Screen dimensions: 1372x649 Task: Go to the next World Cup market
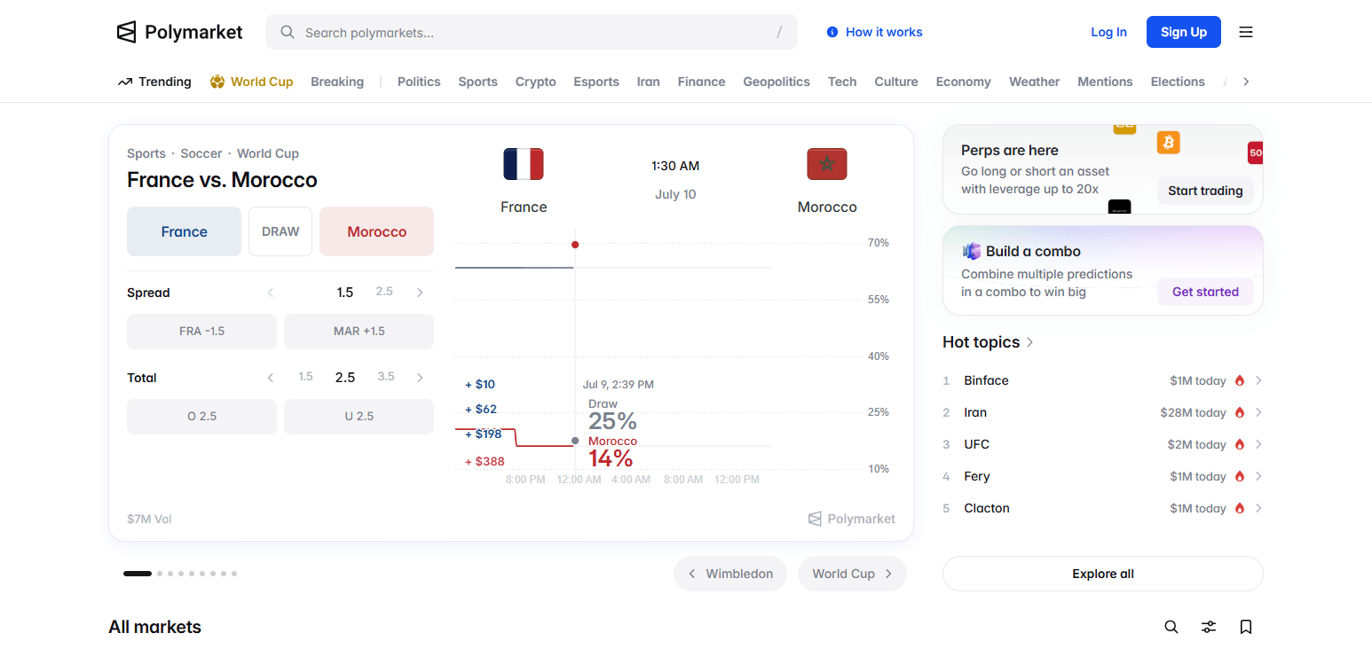pos(852,574)
